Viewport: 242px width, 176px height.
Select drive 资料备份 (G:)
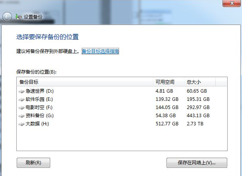pos(122,116)
